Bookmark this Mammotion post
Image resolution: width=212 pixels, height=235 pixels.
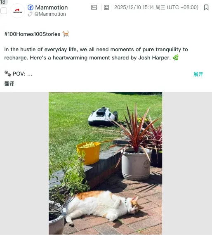pyautogui.click(x=206, y=7)
